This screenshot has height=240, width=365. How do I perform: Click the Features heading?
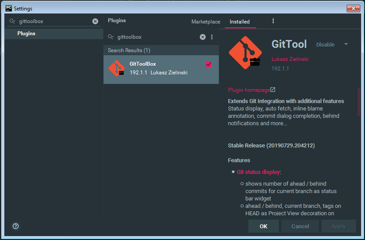(x=239, y=160)
